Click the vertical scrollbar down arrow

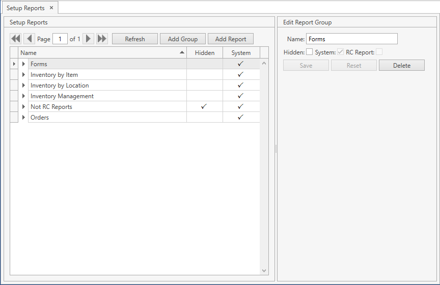[x=264, y=271]
